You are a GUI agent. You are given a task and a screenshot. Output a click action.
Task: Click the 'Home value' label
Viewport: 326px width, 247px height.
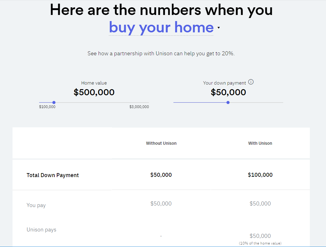click(x=94, y=83)
